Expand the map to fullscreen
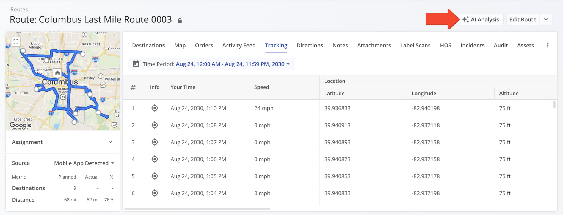This screenshot has height=215, width=563. click(16, 42)
